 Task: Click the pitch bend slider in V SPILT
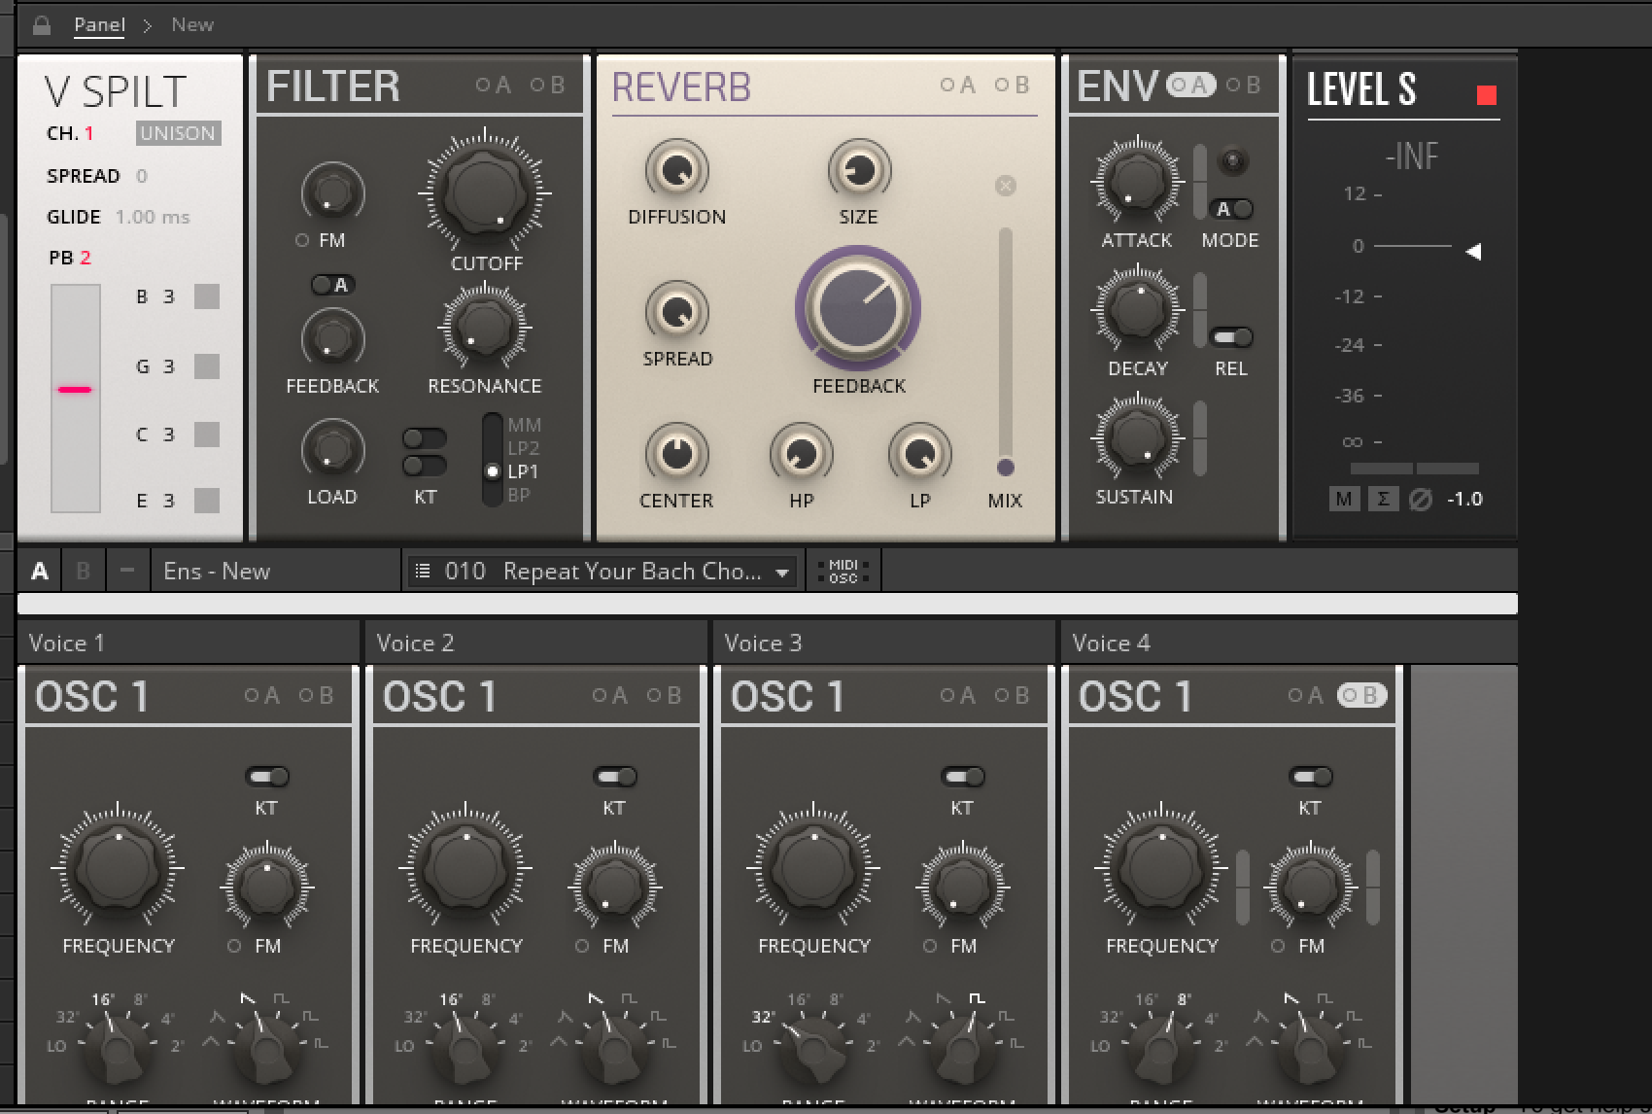(x=76, y=398)
